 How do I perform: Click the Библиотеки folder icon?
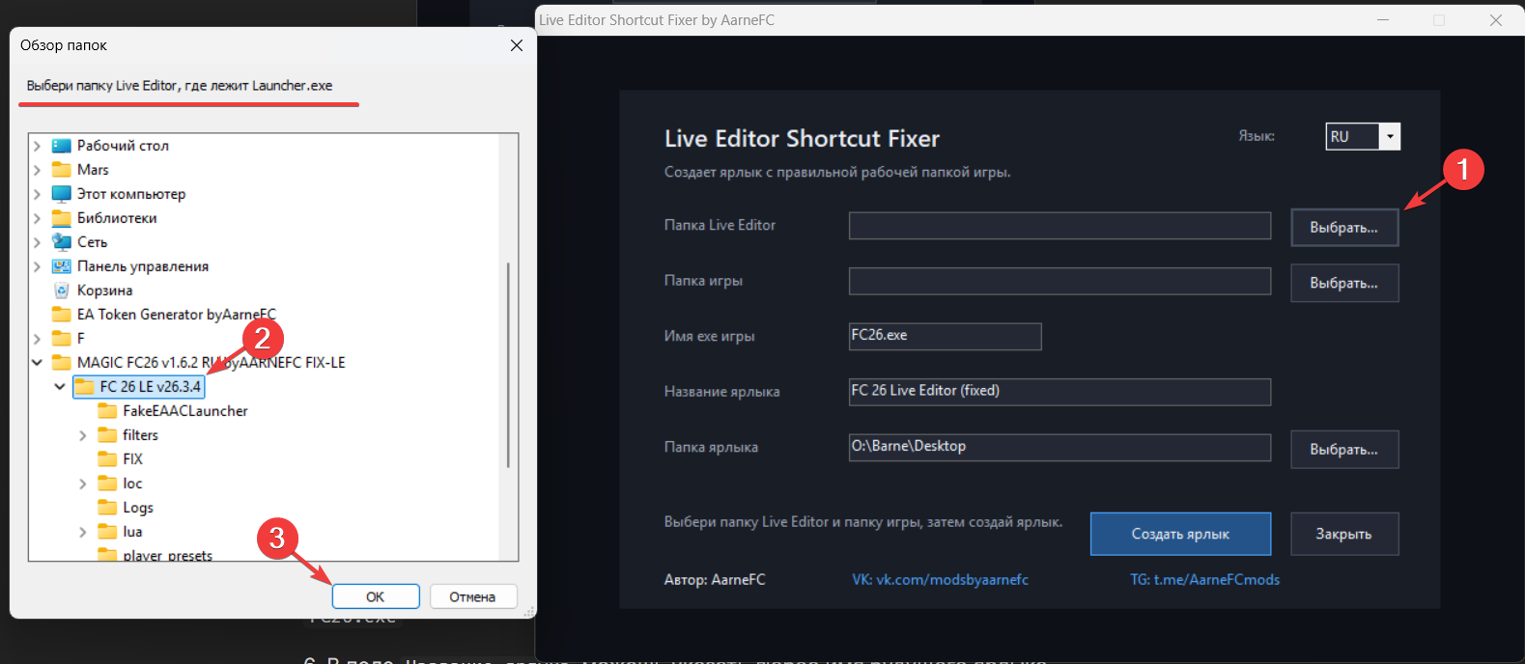coord(62,218)
